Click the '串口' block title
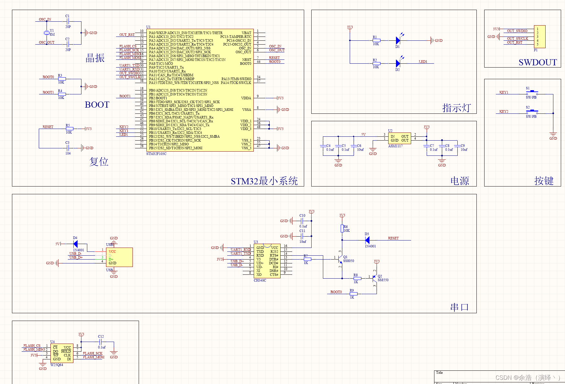565x384 pixels. [x=459, y=307]
